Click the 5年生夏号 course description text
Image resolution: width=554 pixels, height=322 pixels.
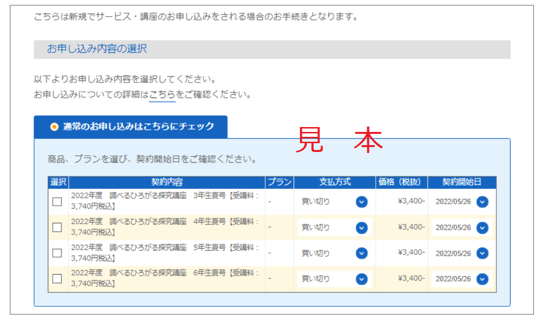(166, 253)
